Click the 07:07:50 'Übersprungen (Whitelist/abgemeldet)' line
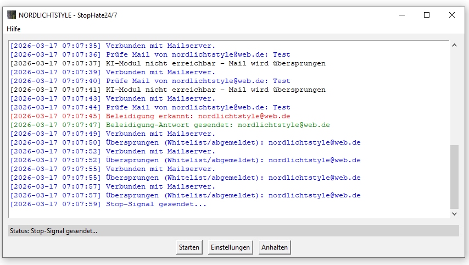 coord(186,142)
